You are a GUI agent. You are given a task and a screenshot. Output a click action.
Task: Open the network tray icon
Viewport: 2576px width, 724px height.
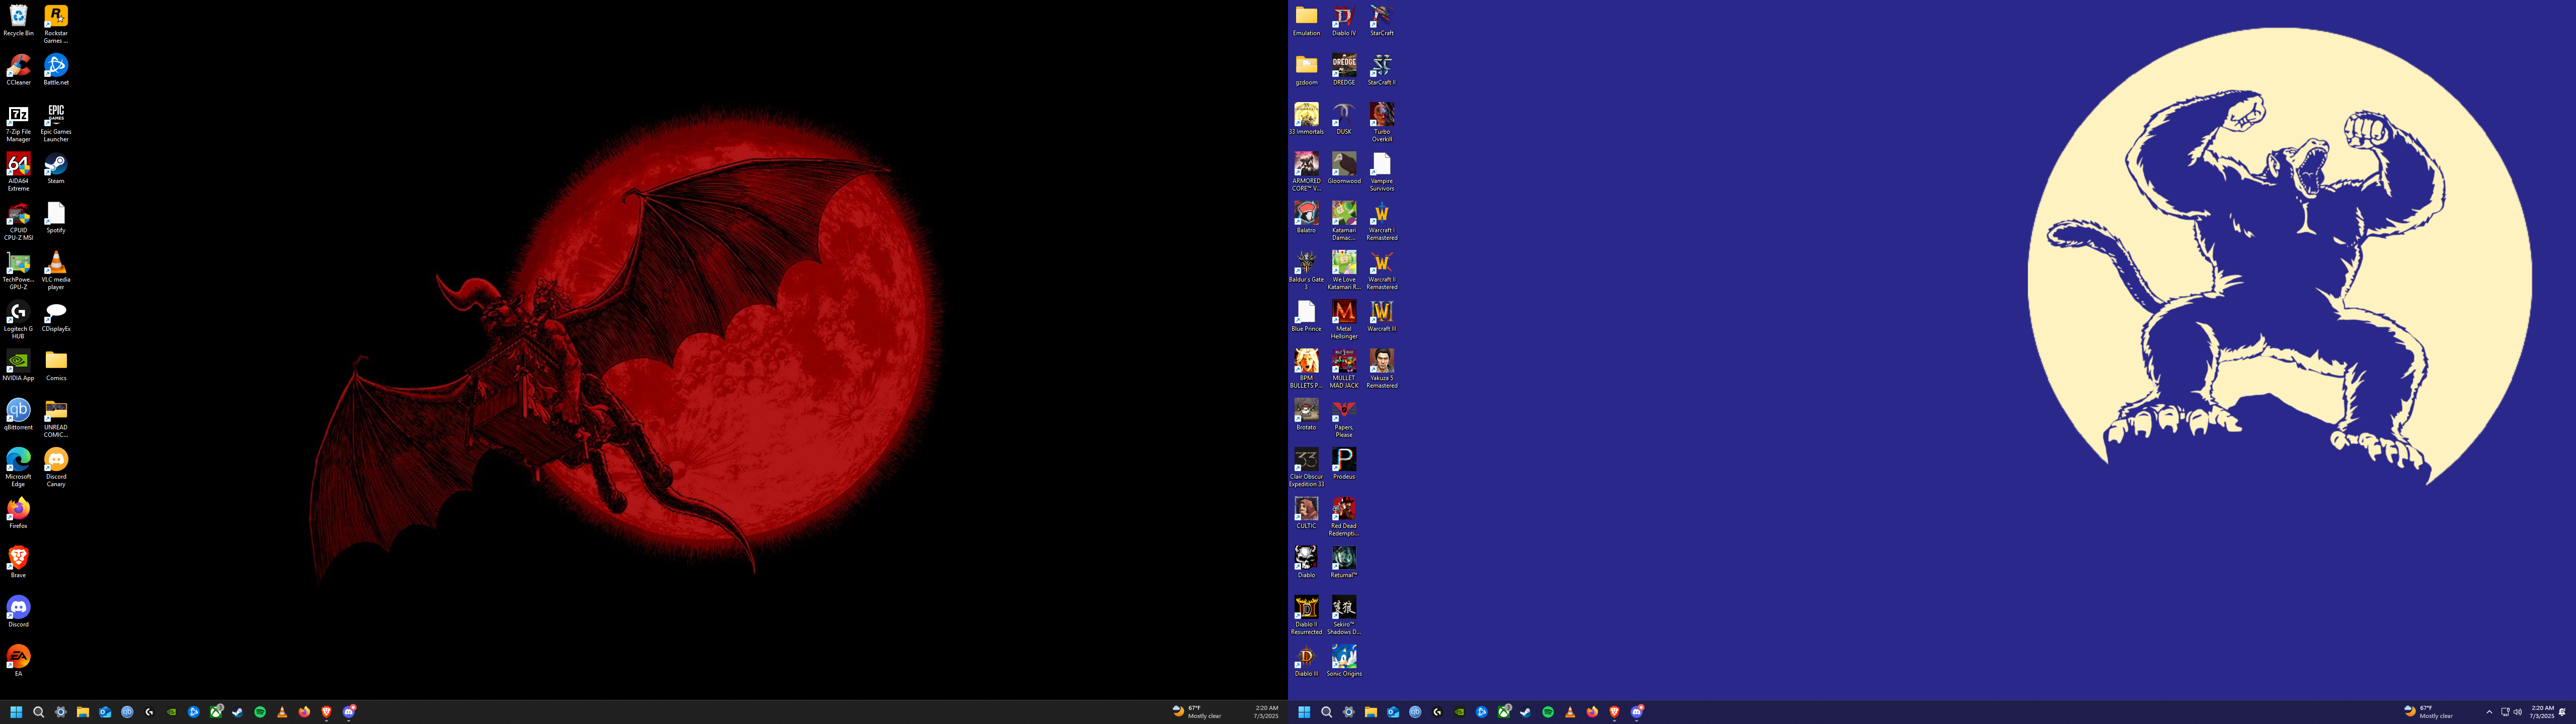(2505, 712)
